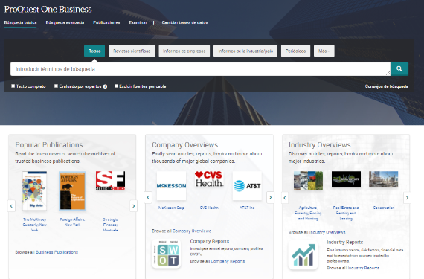The width and height of the screenshot is (424, 279).
Task: Open Real Estate and Rental and Leasing link
Action: (346, 213)
